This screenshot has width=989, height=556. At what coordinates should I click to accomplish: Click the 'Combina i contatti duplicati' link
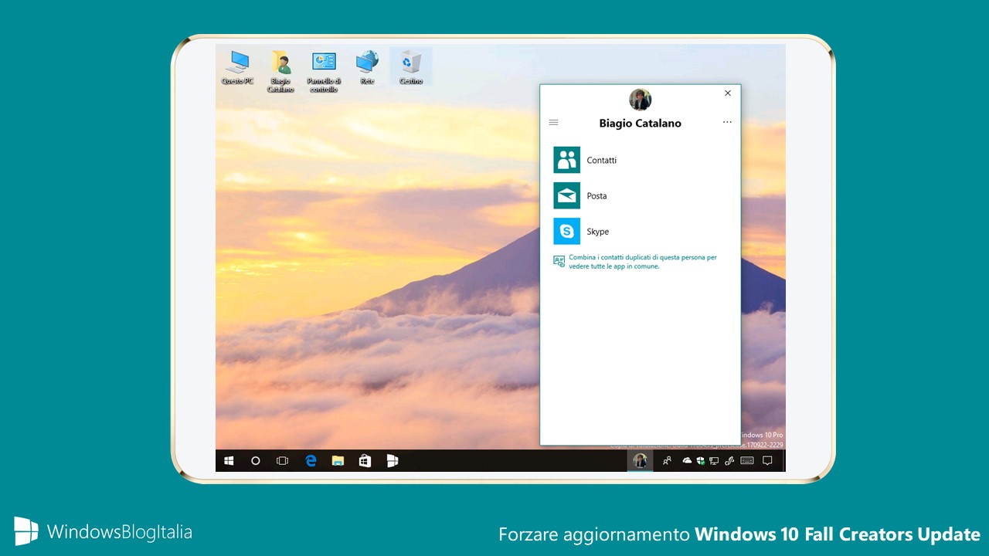coord(643,262)
